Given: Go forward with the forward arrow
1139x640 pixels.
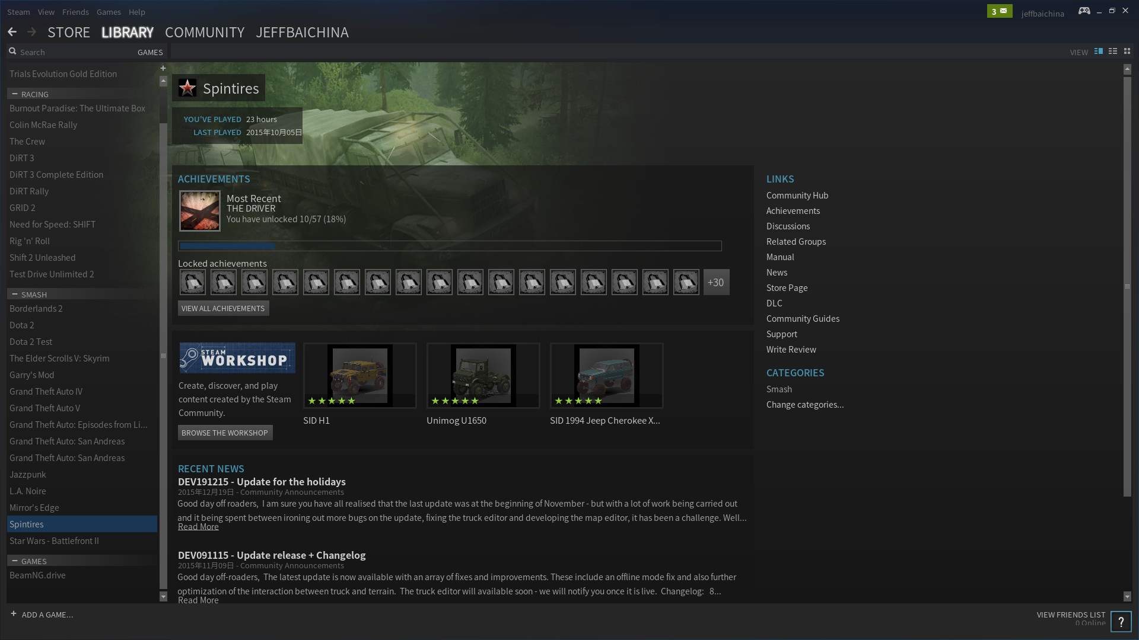Looking at the screenshot, I should coord(32,32).
